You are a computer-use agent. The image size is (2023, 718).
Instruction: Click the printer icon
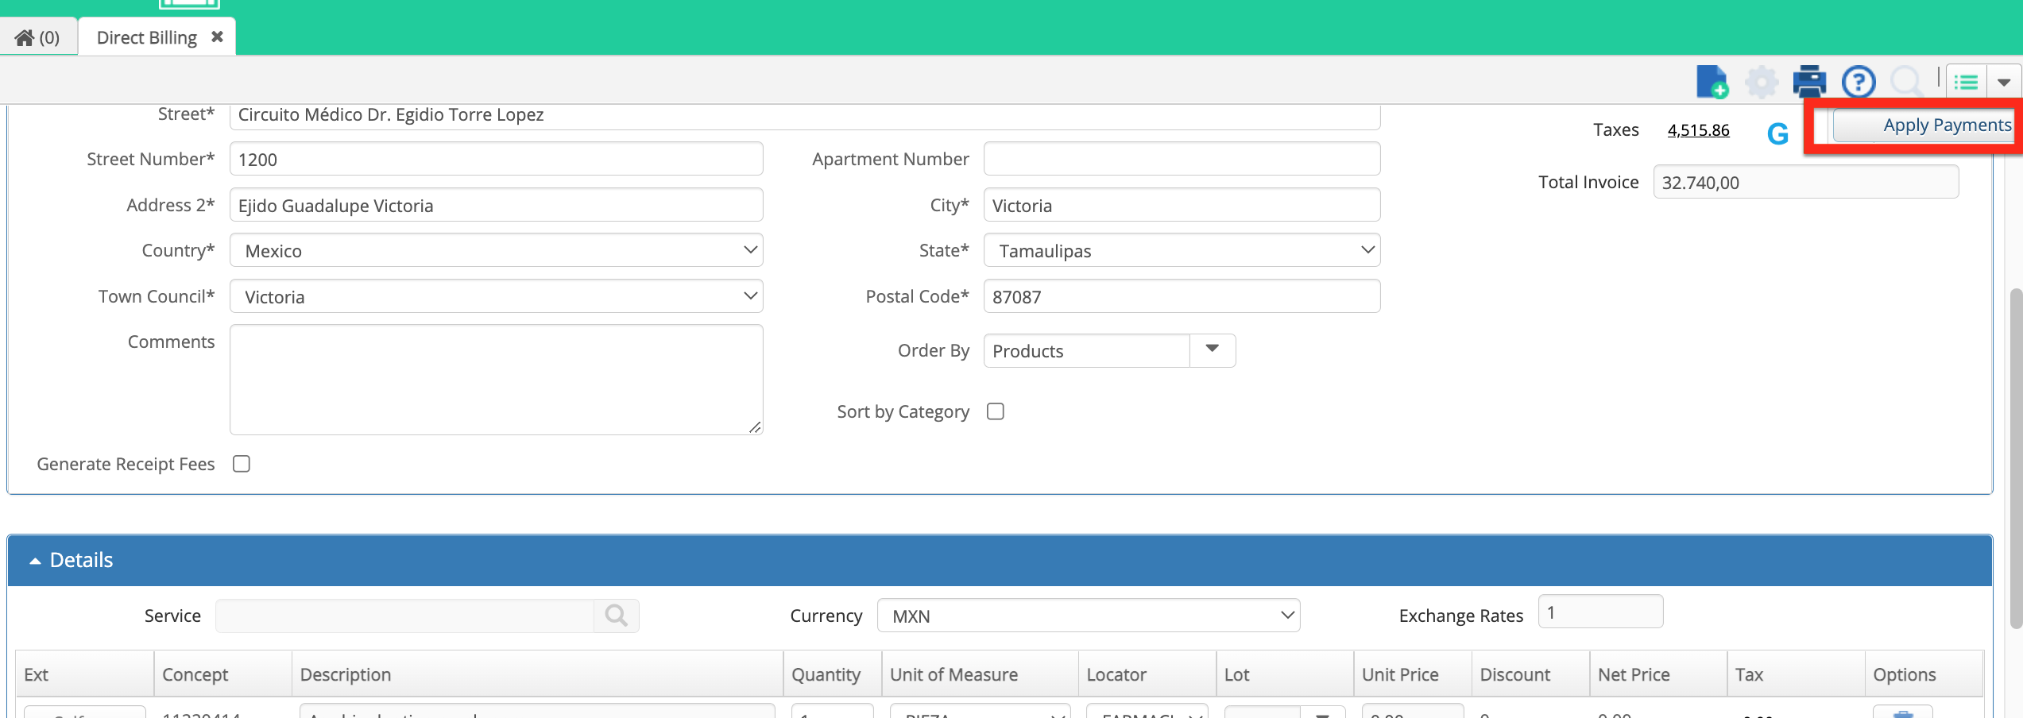(x=1809, y=82)
